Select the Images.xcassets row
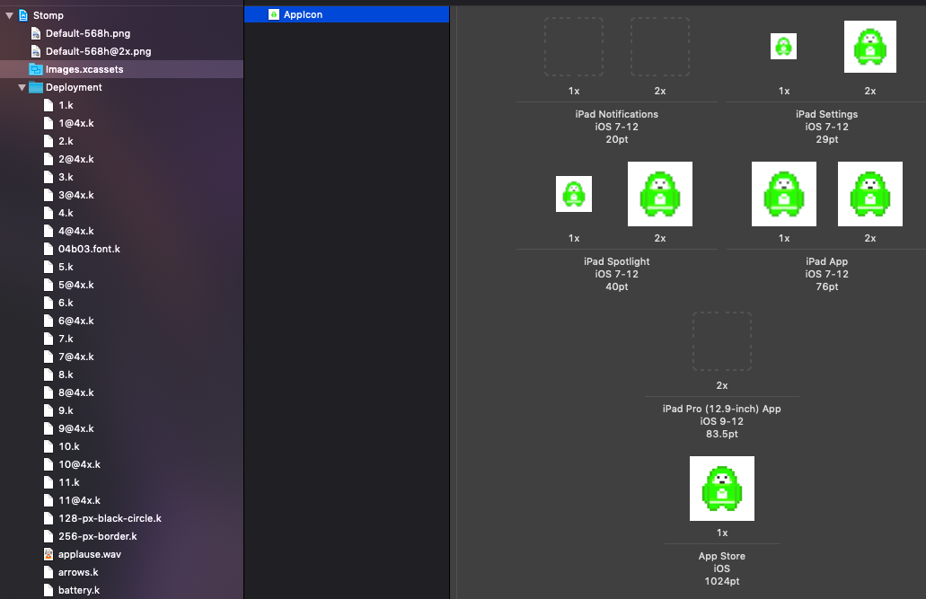The height and width of the screenshot is (599, 926). point(121,69)
